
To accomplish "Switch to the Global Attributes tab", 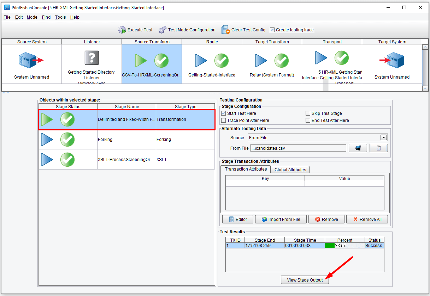I will [290, 169].
